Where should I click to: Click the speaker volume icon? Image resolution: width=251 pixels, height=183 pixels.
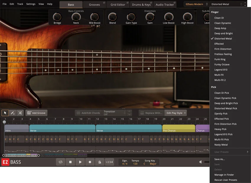point(201,162)
